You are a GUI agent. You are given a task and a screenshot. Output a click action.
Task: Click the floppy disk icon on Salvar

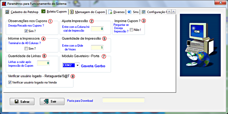coord(17,102)
